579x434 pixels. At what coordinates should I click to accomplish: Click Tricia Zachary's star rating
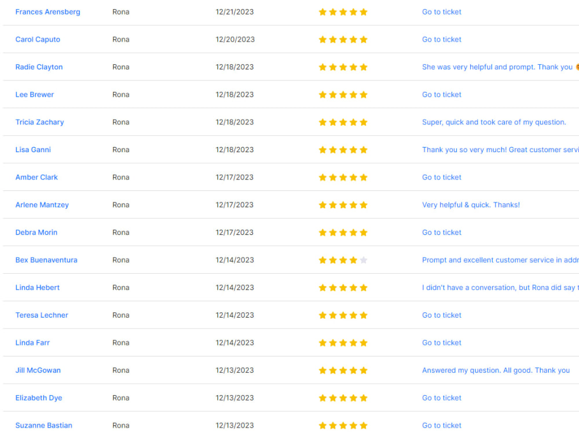[x=343, y=122]
